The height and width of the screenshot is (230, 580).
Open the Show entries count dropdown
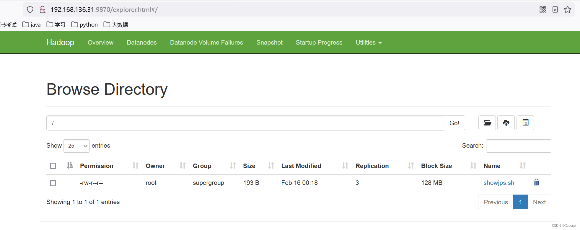coord(76,146)
